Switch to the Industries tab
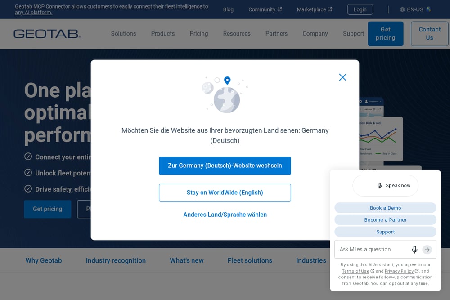The image size is (450, 300). click(x=311, y=260)
